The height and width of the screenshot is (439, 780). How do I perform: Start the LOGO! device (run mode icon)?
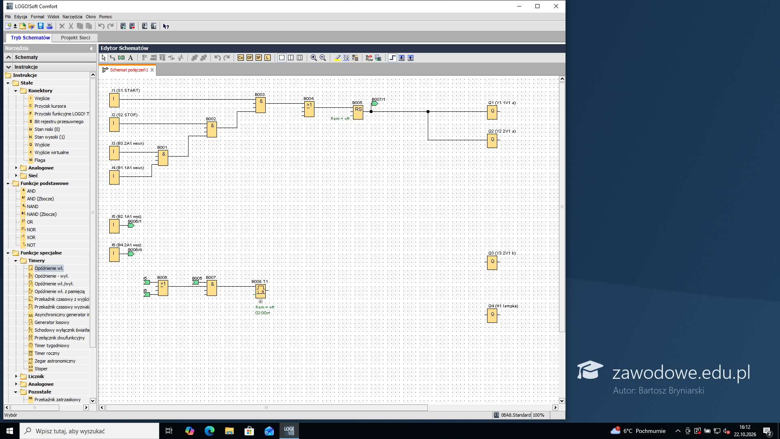(123, 26)
